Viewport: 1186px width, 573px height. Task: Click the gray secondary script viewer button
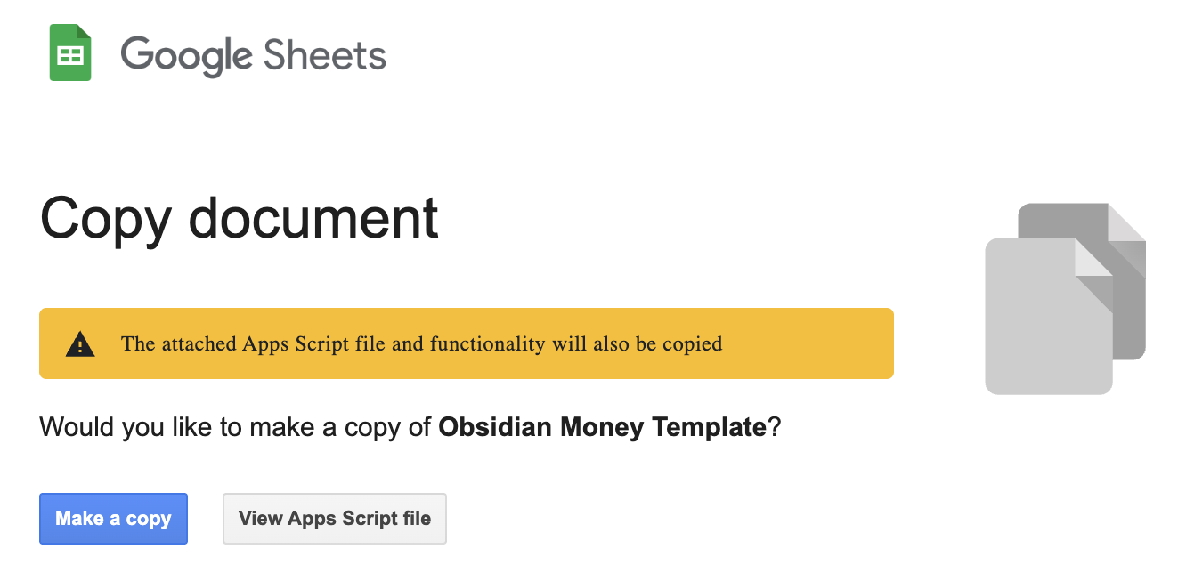tap(334, 519)
